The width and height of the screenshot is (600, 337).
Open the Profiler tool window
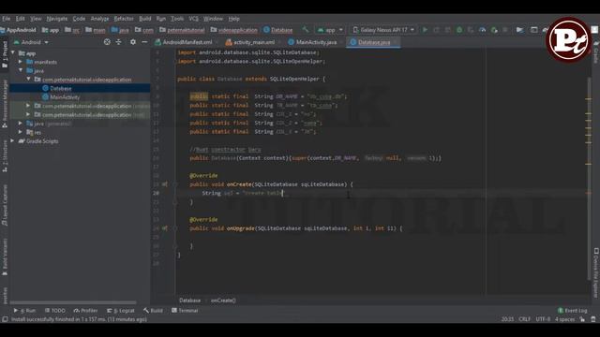(86, 310)
